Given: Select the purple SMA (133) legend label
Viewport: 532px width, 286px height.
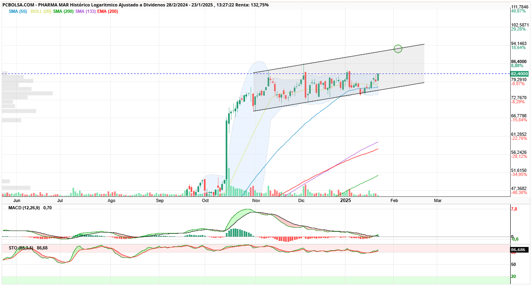Looking at the screenshot, I should click(85, 11).
